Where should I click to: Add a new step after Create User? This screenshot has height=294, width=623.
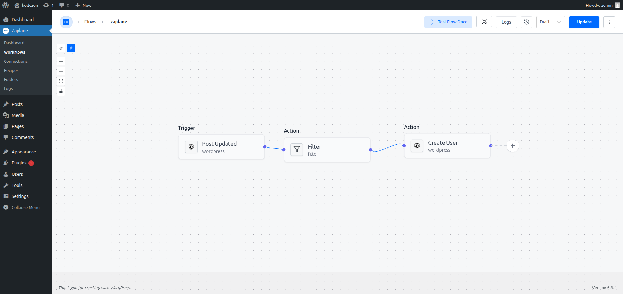point(513,146)
